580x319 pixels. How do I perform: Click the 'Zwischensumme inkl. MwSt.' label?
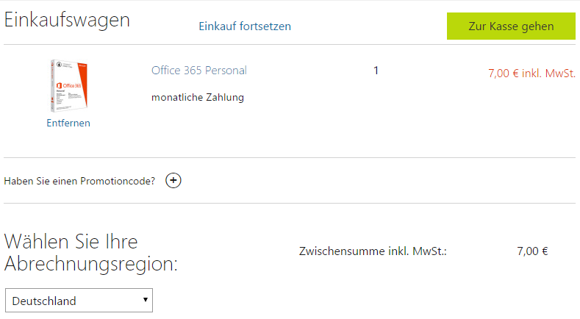373,251
